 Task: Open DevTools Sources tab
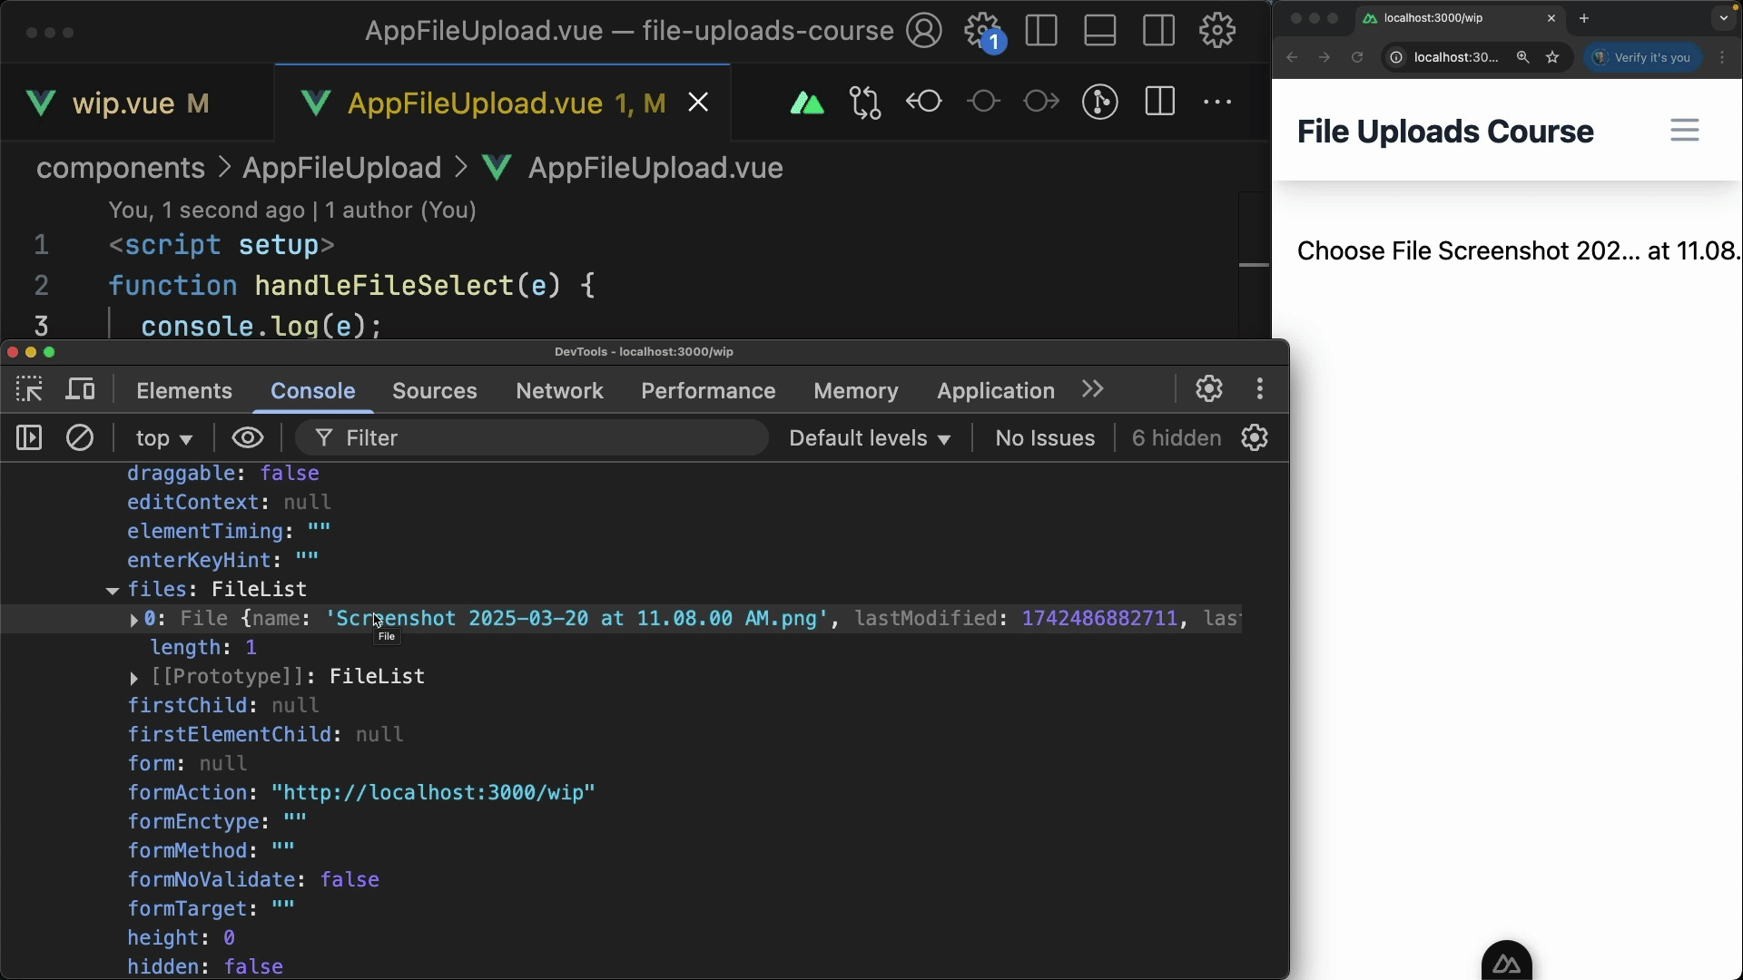pos(434,391)
